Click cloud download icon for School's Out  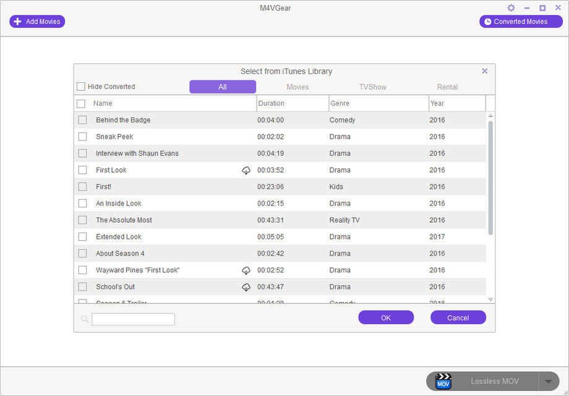[246, 287]
